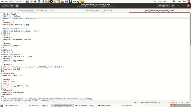The height and width of the screenshot is (107, 191).
Task: Click the purple launcher icon after Raccourcis
Action: (x=27, y=1)
